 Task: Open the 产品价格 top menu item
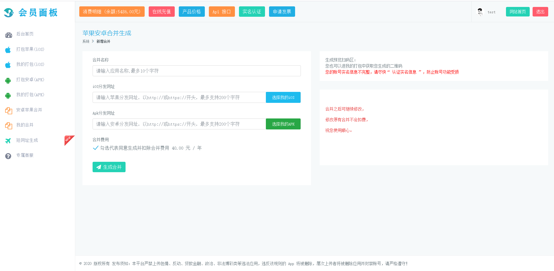(x=192, y=12)
